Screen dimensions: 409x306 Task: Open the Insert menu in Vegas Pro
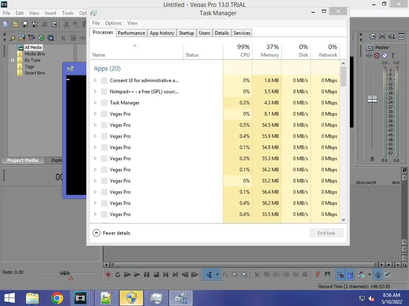[50, 13]
